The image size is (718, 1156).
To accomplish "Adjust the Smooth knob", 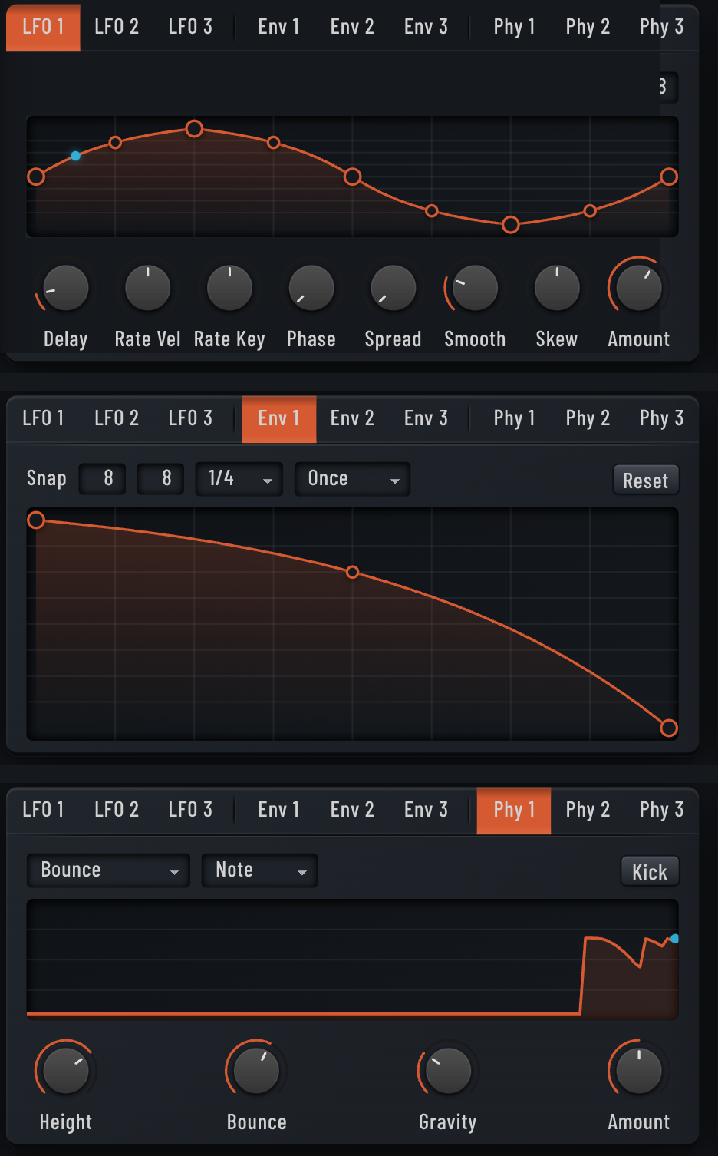I will point(475,289).
